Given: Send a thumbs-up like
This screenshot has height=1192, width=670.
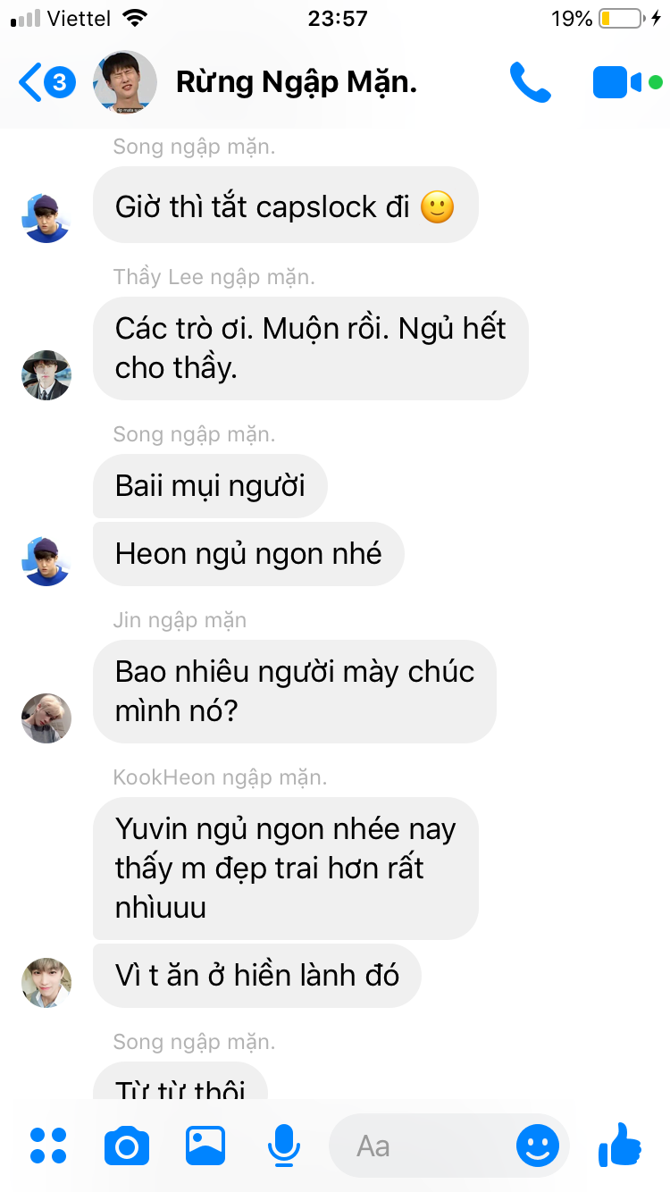Looking at the screenshot, I should coord(620,1145).
